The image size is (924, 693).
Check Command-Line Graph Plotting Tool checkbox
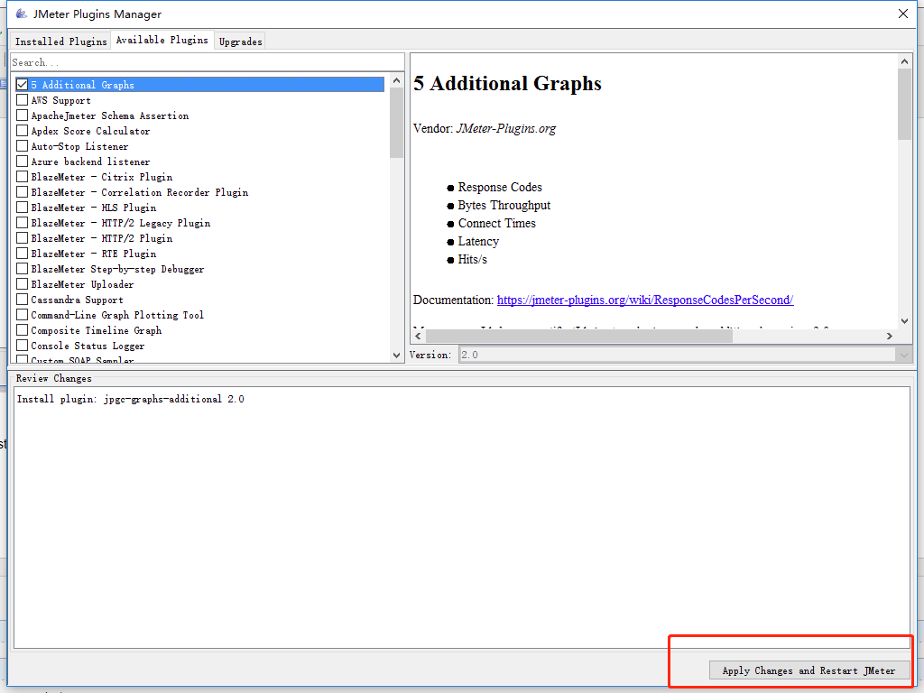click(x=23, y=314)
